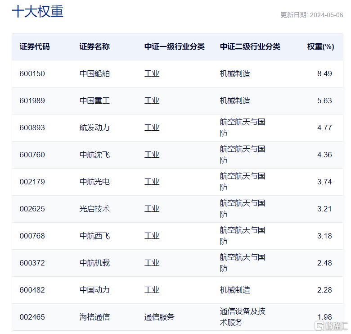Select the 中证一级行业分类 column header
351x334 pixels.
click(x=175, y=46)
